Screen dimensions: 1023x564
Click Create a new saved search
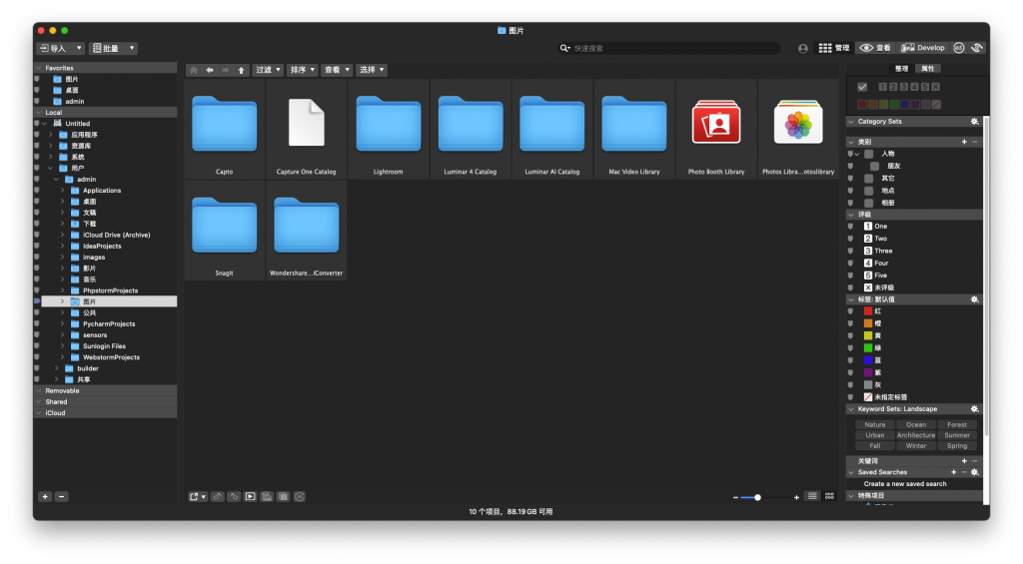905,484
